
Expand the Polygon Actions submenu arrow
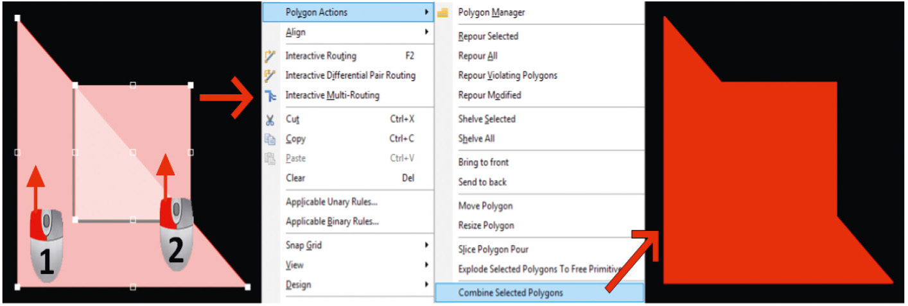(426, 12)
